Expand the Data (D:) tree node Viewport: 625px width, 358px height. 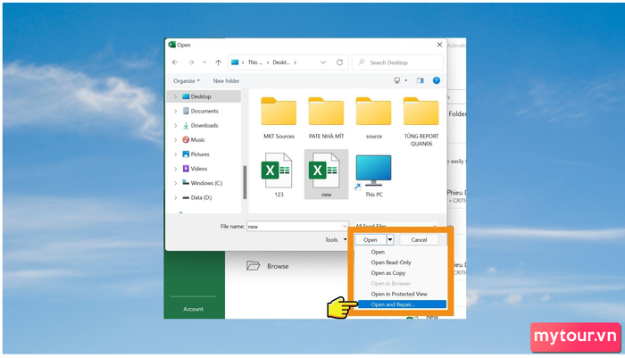pos(175,197)
